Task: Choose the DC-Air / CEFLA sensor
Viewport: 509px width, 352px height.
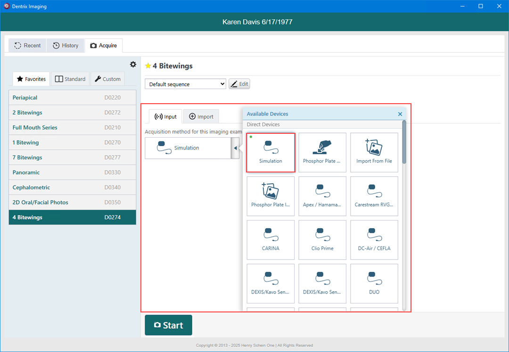Action: coord(374,240)
